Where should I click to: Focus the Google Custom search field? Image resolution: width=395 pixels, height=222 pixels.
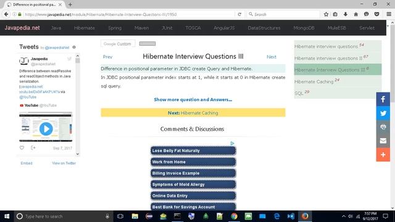click(118, 44)
